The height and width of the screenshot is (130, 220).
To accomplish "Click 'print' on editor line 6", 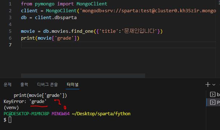I will (28, 38).
